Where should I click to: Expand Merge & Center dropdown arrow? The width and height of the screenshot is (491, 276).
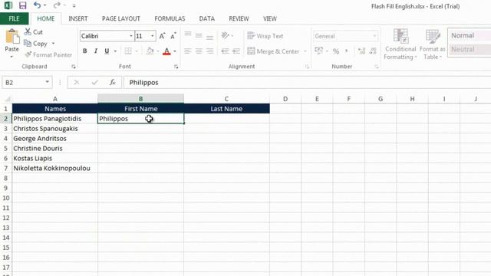[x=305, y=51]
